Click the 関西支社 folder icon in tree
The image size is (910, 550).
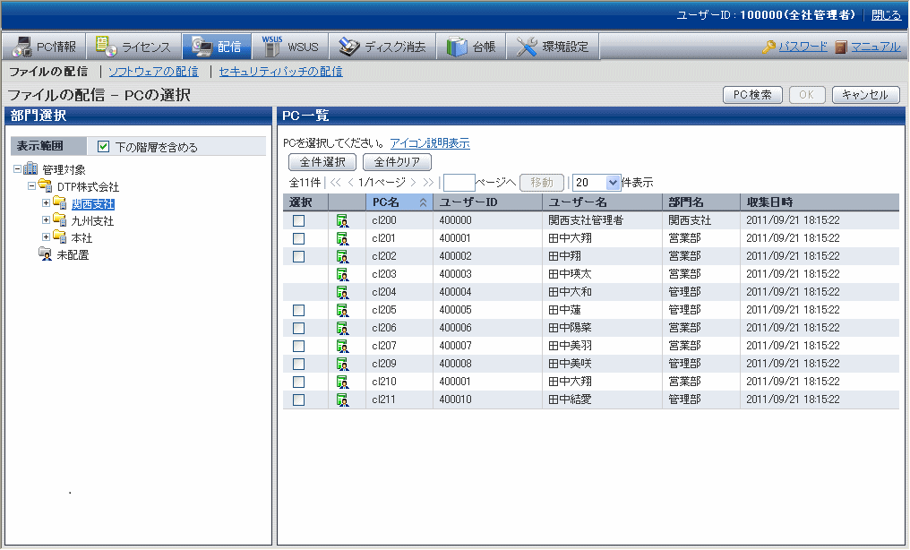click(x=60, y=204)
